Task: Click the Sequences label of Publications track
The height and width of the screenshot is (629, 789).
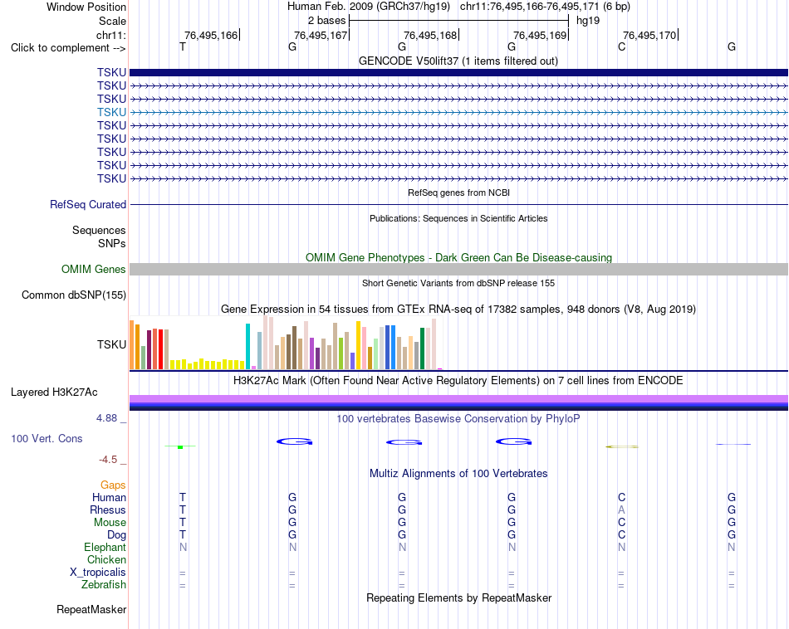Action: tap(99, 231)
